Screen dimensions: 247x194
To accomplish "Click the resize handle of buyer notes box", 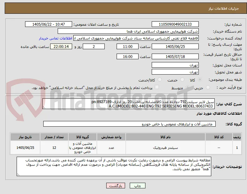I will pos(18,174).
